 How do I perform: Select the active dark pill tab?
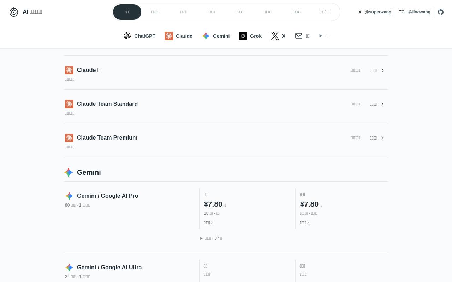127,12
